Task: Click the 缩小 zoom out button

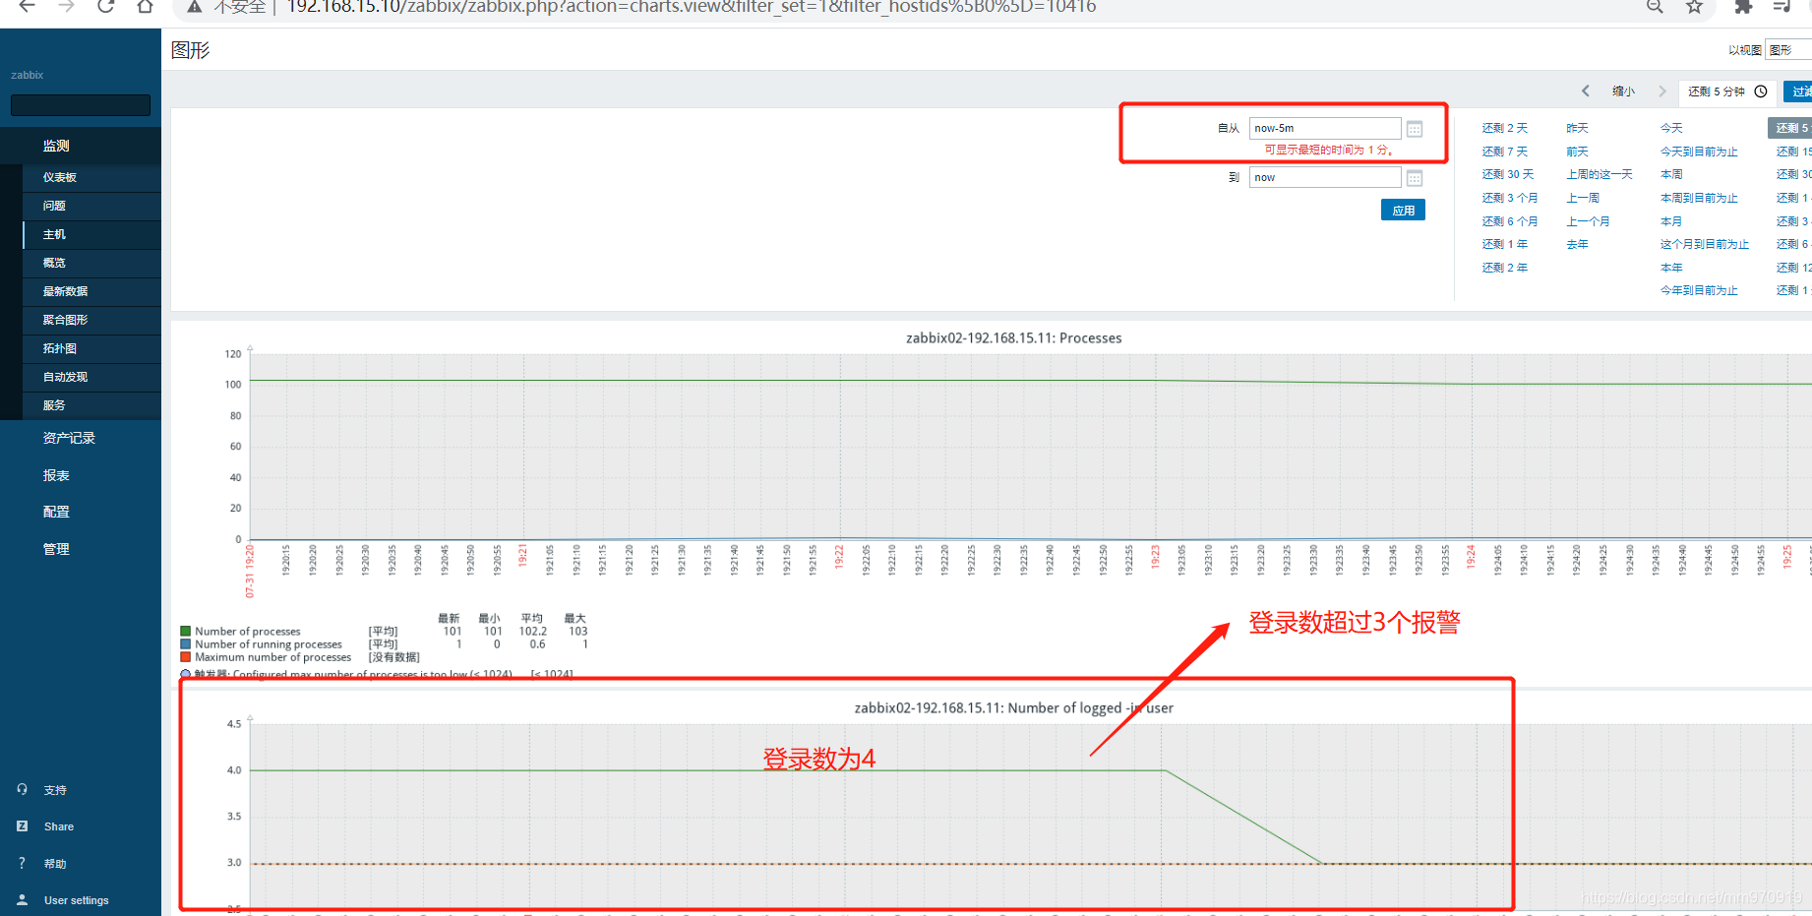Action: (x=1623, y=92)
